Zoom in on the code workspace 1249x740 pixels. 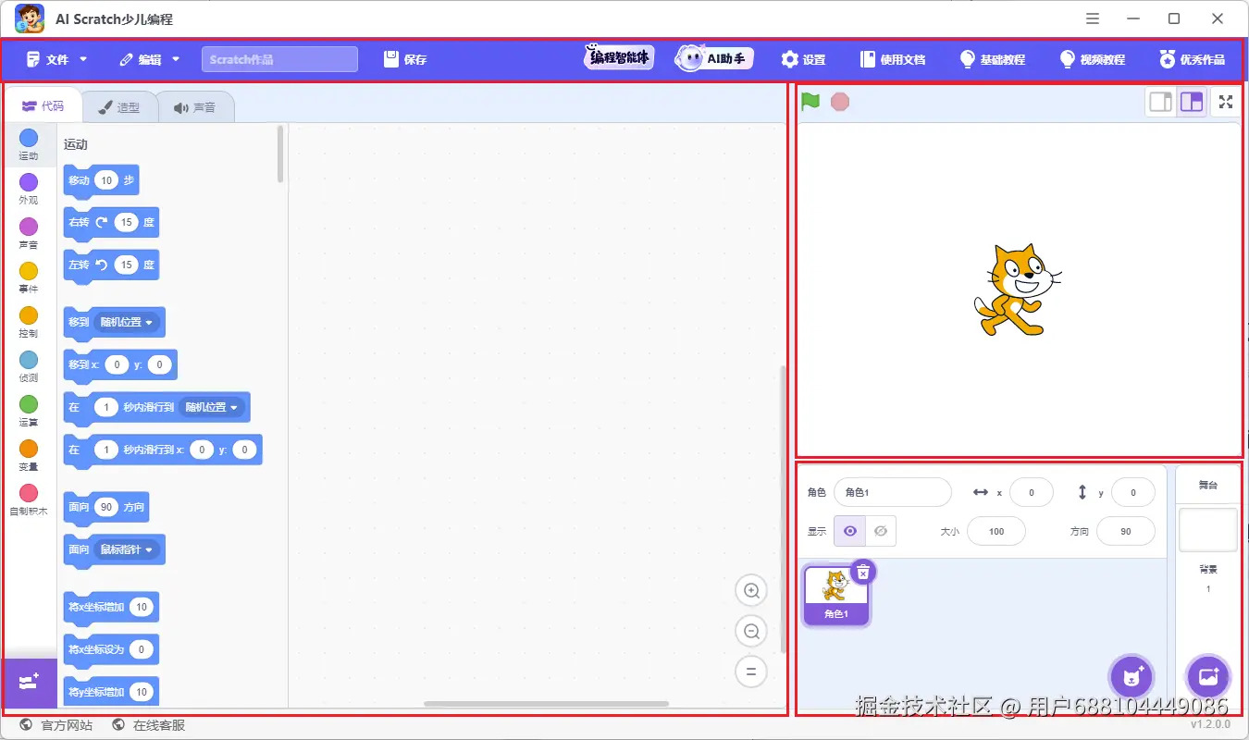pos(750,590)
